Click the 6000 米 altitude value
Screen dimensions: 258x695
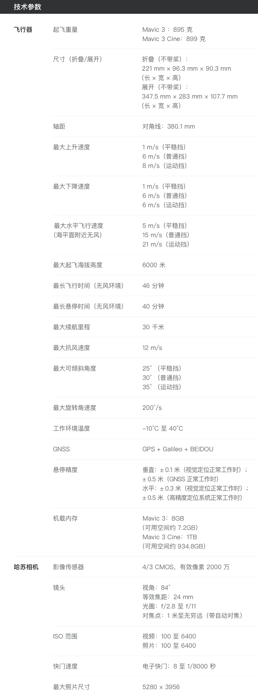(154, 265)
